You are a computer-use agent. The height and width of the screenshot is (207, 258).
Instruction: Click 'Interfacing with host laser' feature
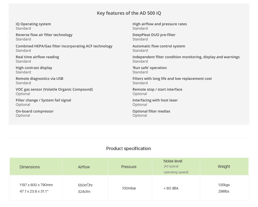pos(155,100)
